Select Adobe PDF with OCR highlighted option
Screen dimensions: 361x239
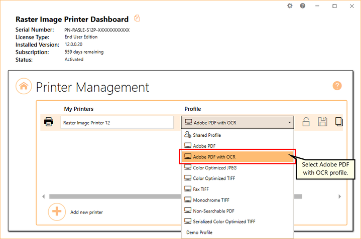coord(237,157)
